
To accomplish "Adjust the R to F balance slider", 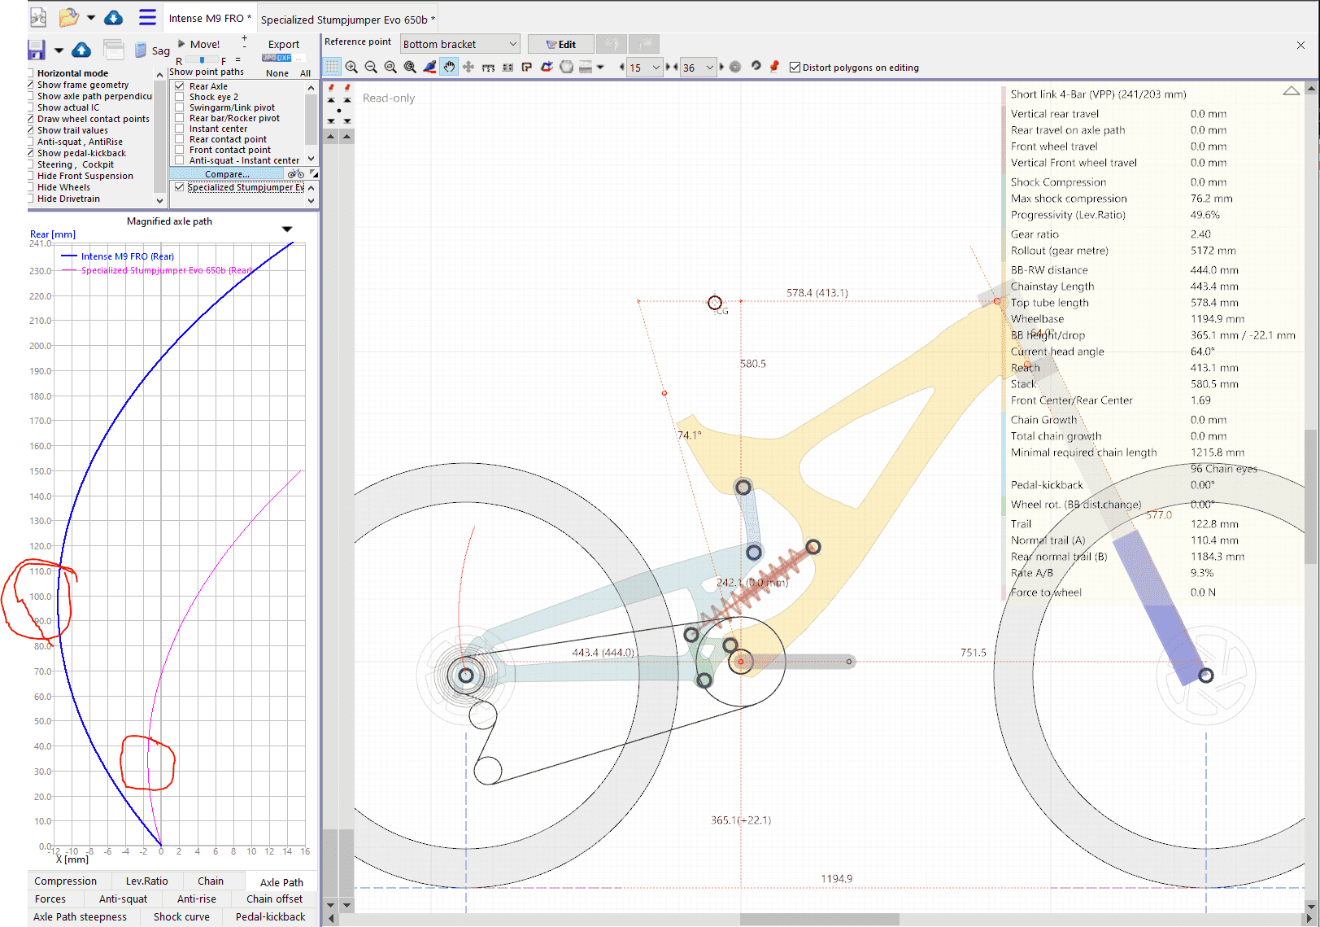I will click(x=202, y=60).
